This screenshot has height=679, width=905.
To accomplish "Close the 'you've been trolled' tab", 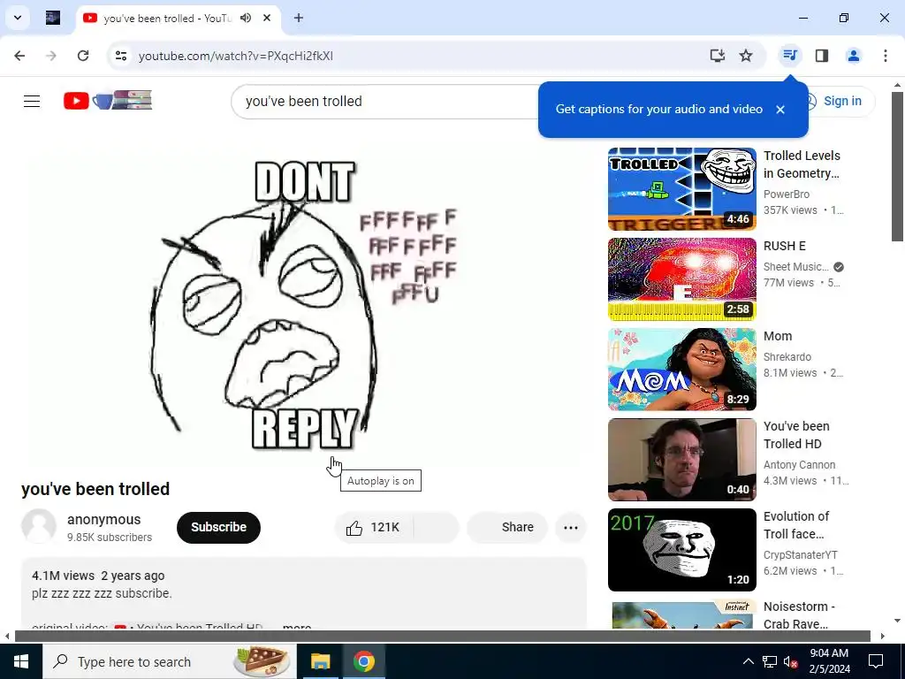I will [x=267, y=18].
